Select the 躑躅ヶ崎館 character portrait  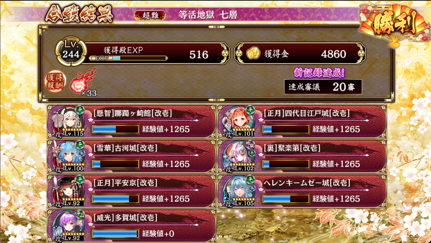(69, 121)
